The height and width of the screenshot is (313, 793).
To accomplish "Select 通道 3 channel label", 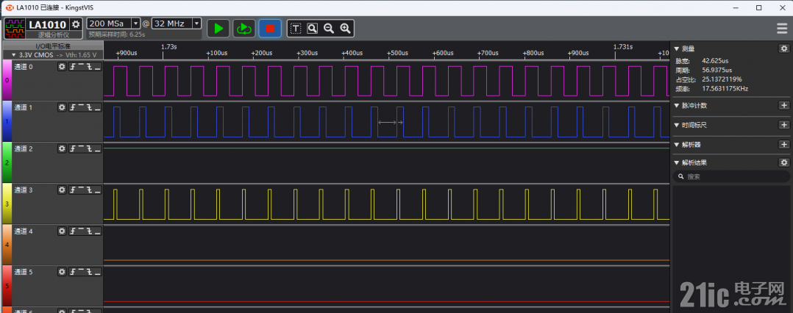I will coord(24,190).
